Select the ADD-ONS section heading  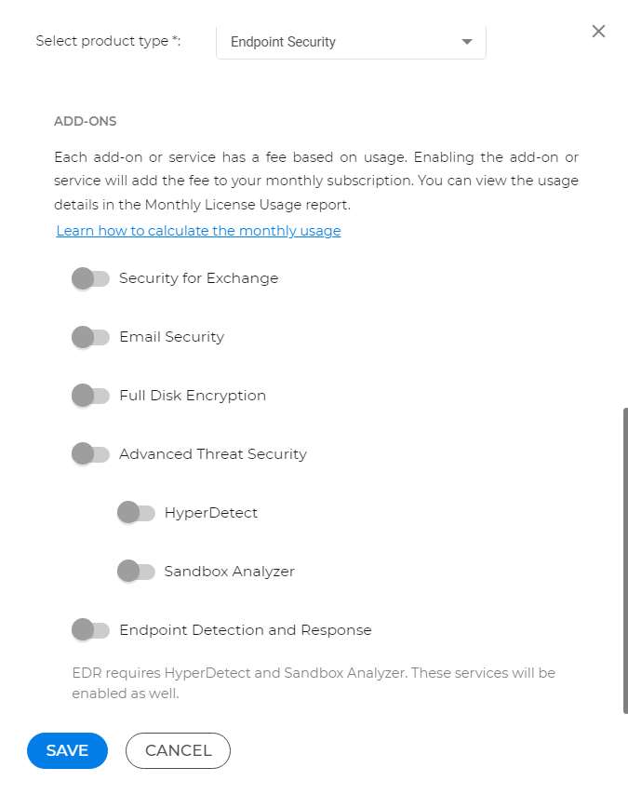tap(86, 121)
